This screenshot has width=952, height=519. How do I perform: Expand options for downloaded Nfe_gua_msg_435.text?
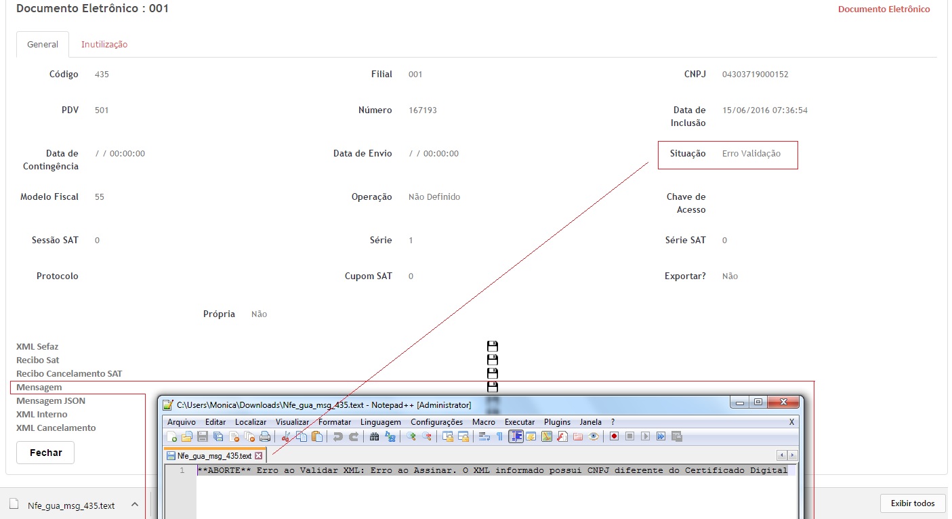135,505
